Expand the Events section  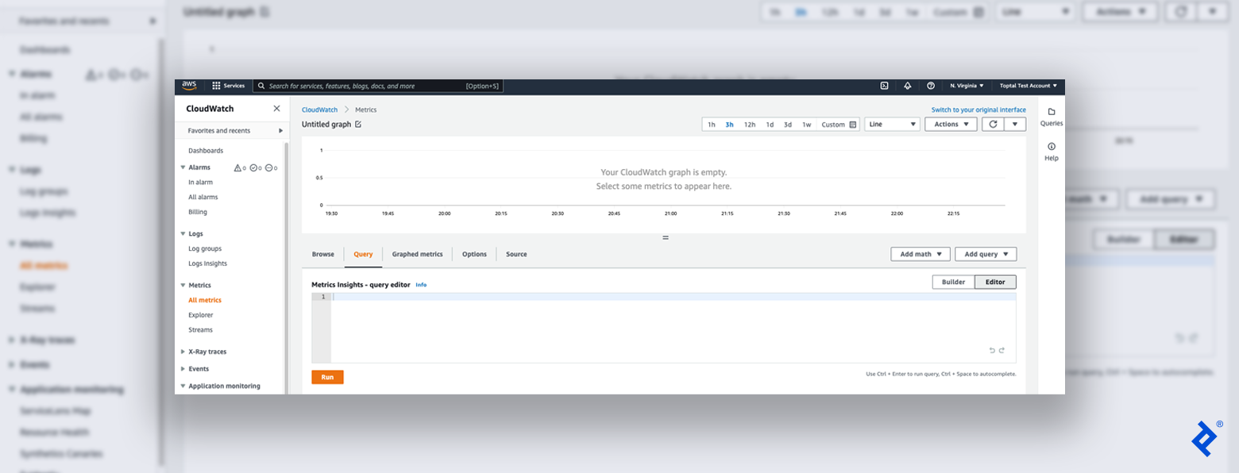[x=183, y=369]
